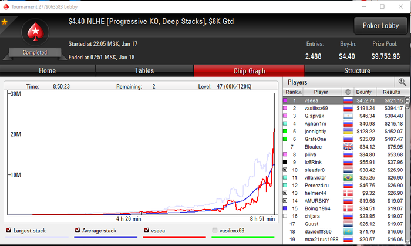Sort players by Rank column header
This screenshot has height=246, width=411.
pyautogui.click(x=293, y=92)
